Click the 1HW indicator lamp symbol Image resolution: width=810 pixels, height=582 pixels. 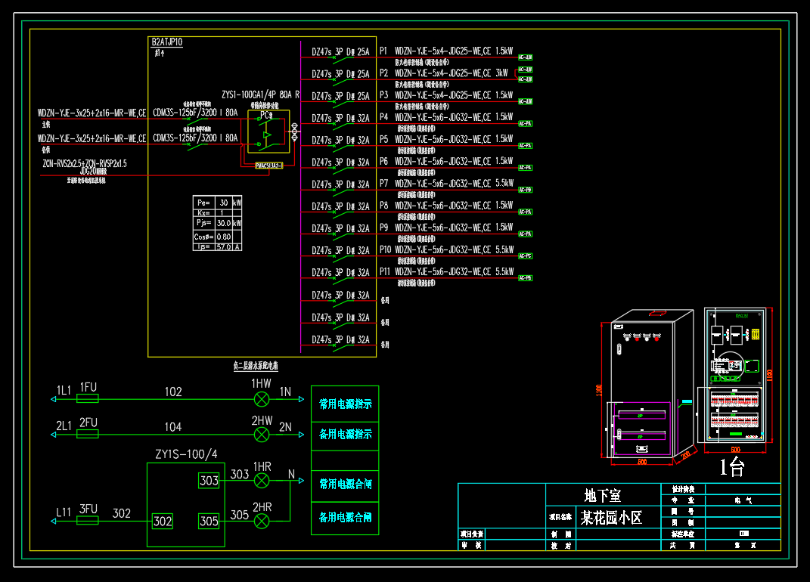click(x=262, y=399)
